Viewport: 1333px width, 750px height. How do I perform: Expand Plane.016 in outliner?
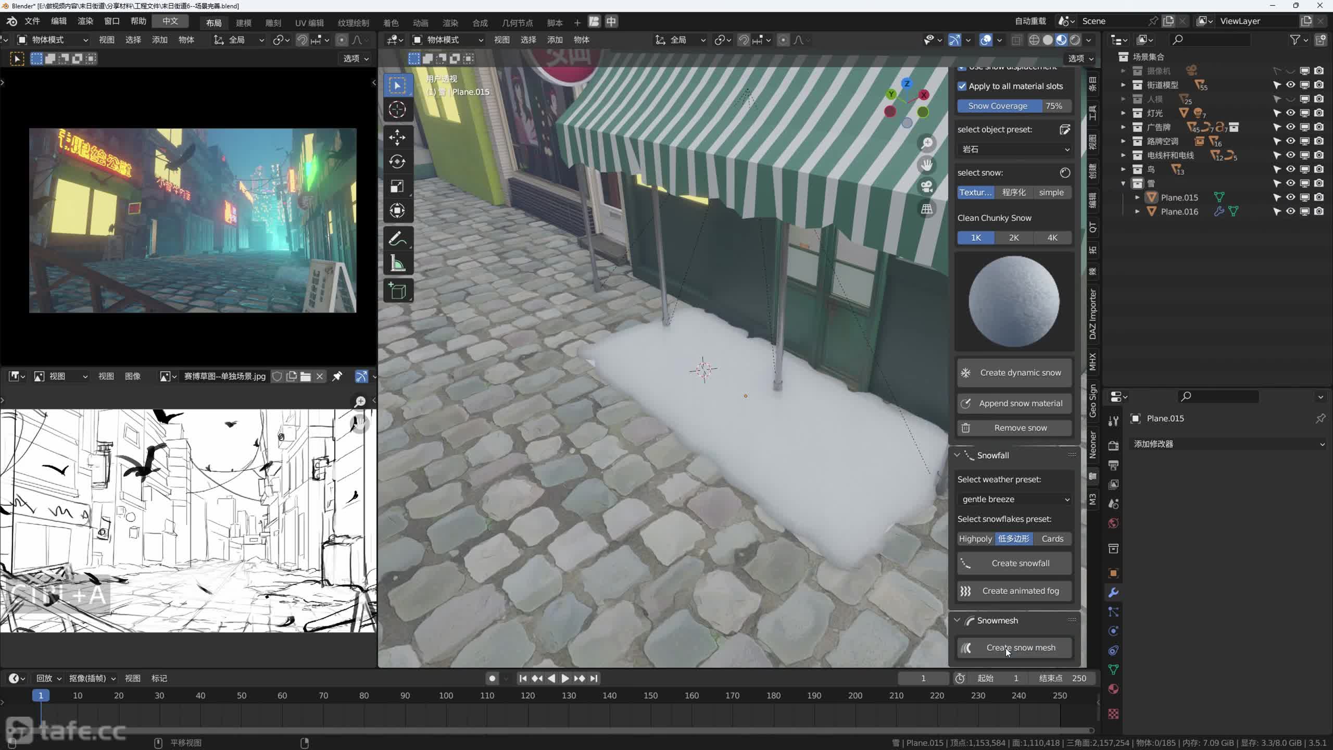coord(1137,211)
